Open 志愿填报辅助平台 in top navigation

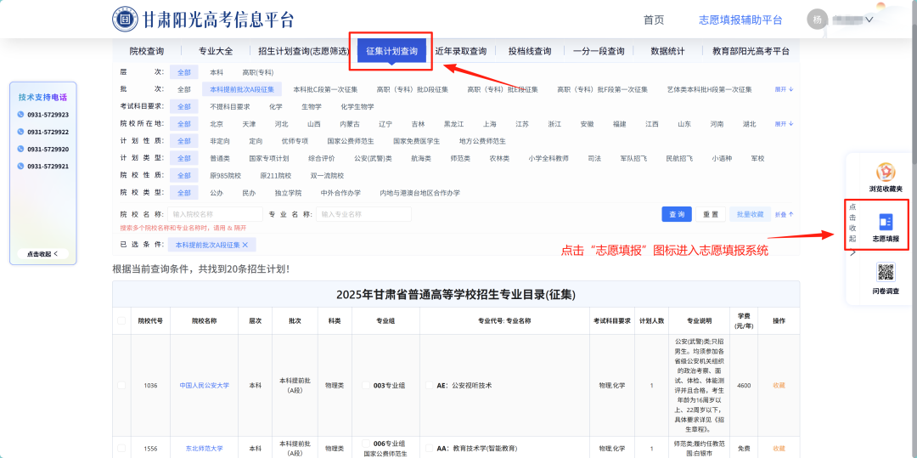click(x=740, y=20)
